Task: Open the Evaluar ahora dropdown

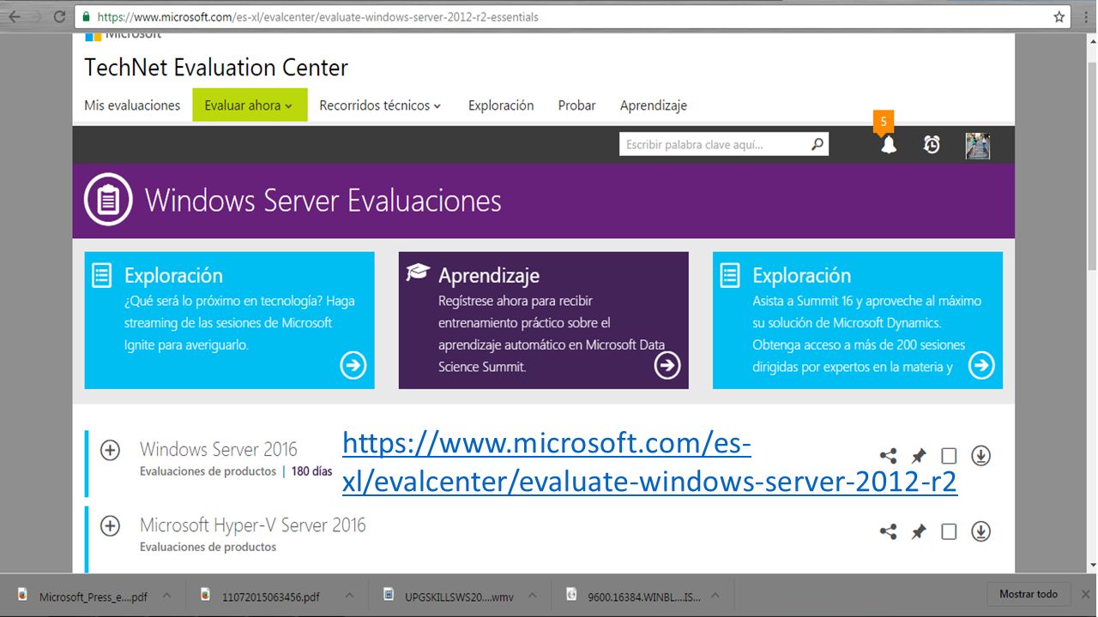Action: (x=250, y=105)
